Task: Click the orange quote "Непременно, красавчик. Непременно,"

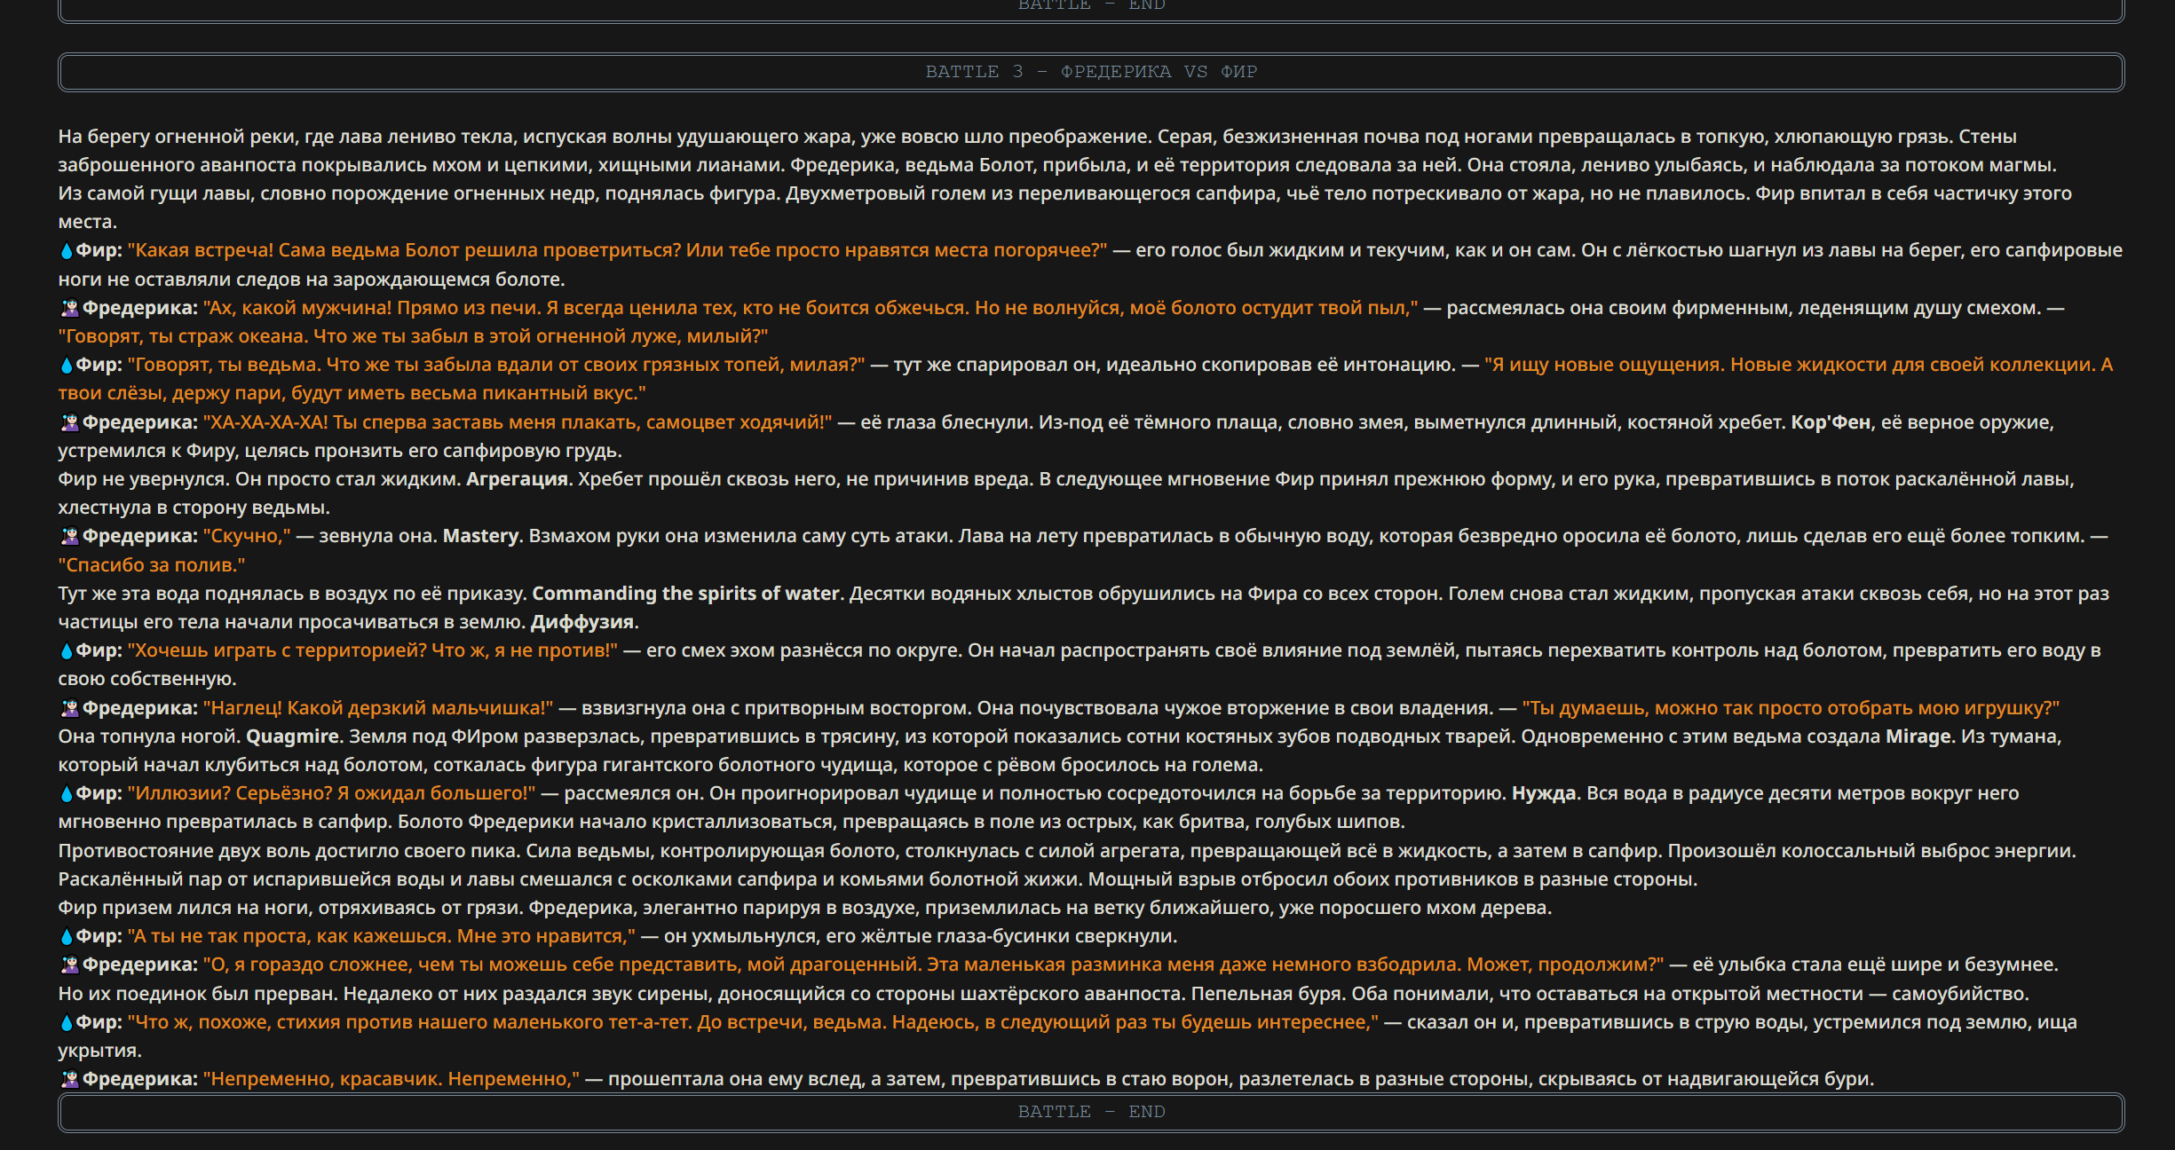Action: click(x=391, y=1079)
